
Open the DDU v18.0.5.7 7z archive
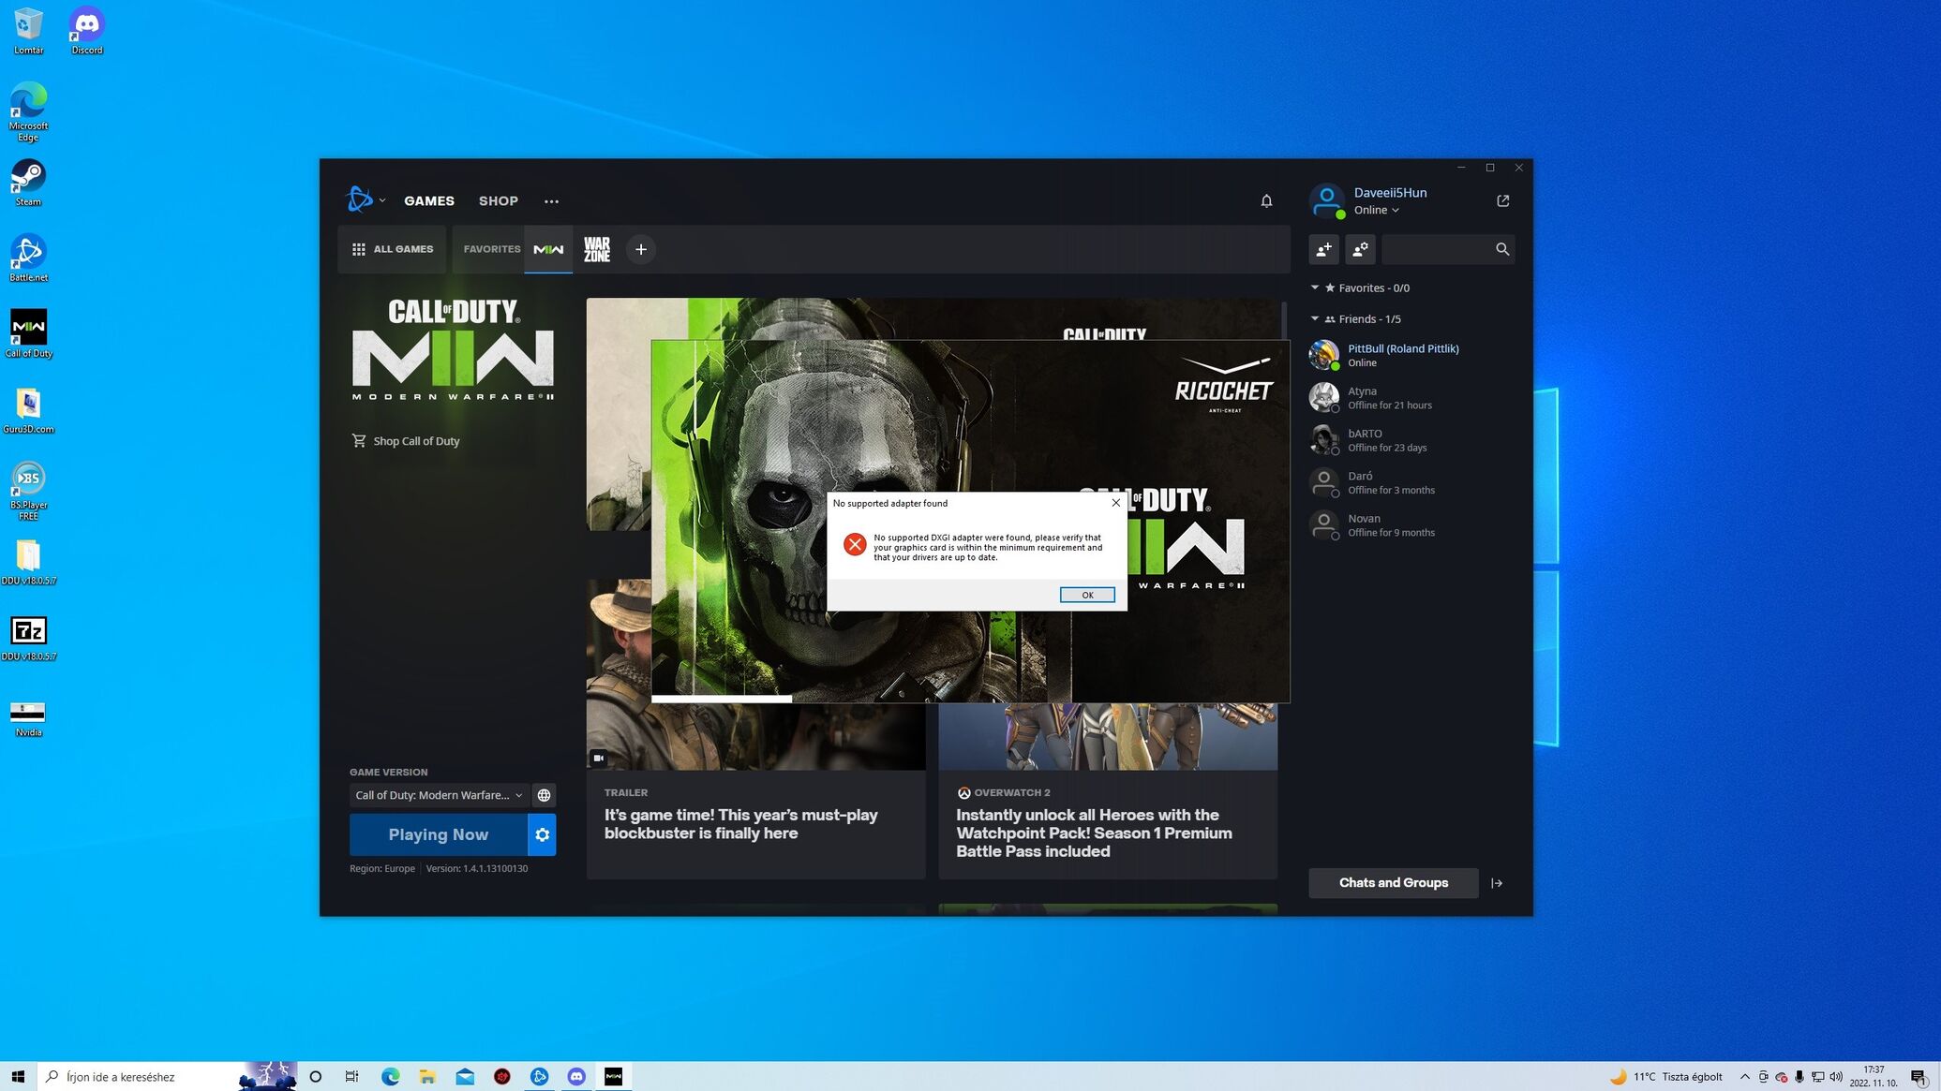(28, 638)
